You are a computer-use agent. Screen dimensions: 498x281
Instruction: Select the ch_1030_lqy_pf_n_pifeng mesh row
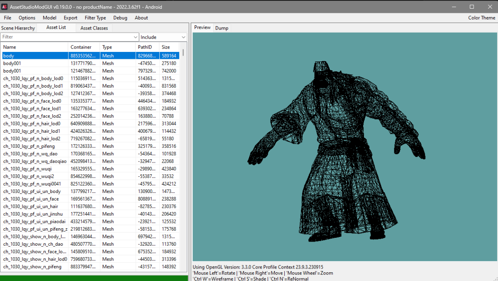tap(29, 146)
